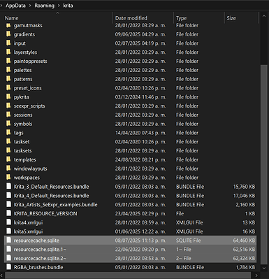Click the palettes folder icon
The image size is (269, 279).
(8, 70)
